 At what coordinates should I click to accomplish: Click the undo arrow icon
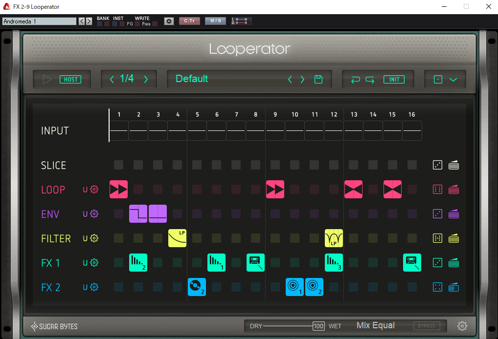pos(355,80)
